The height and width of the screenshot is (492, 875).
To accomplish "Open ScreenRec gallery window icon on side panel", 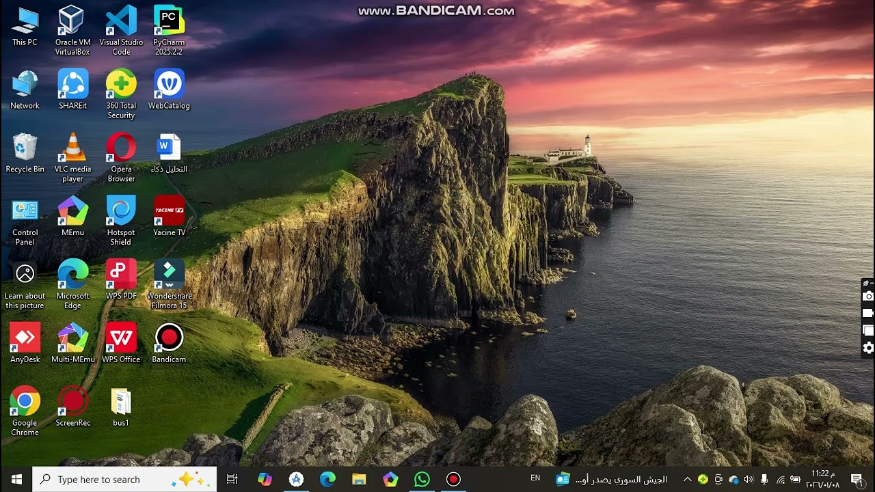I will point(868,331).
